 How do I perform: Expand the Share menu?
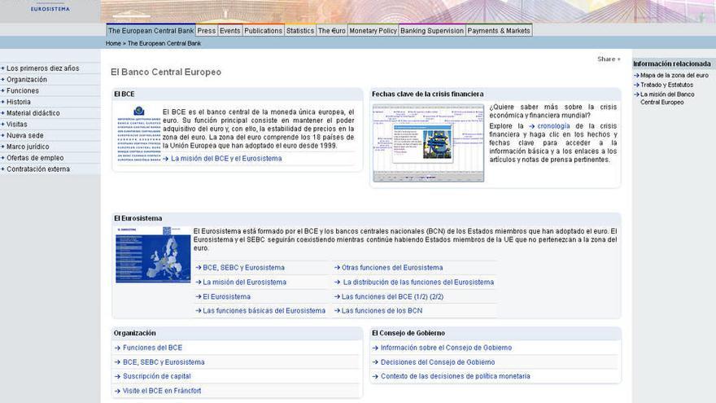[x=609, y=59]
